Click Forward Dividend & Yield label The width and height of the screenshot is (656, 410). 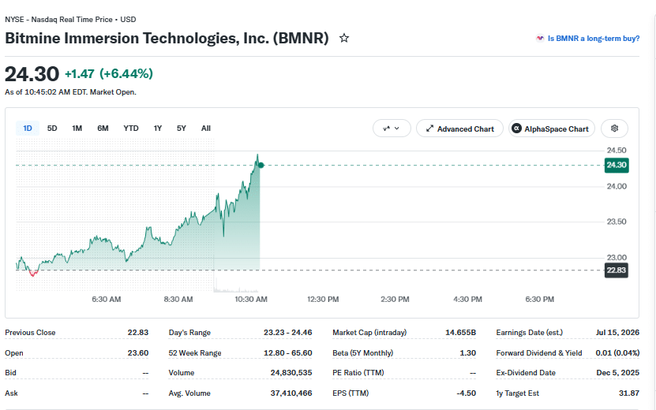[539, 352]
